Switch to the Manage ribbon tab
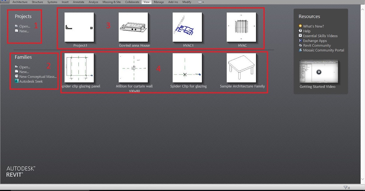Viewport: 365px width, 191px height. (x=159, y=2)
